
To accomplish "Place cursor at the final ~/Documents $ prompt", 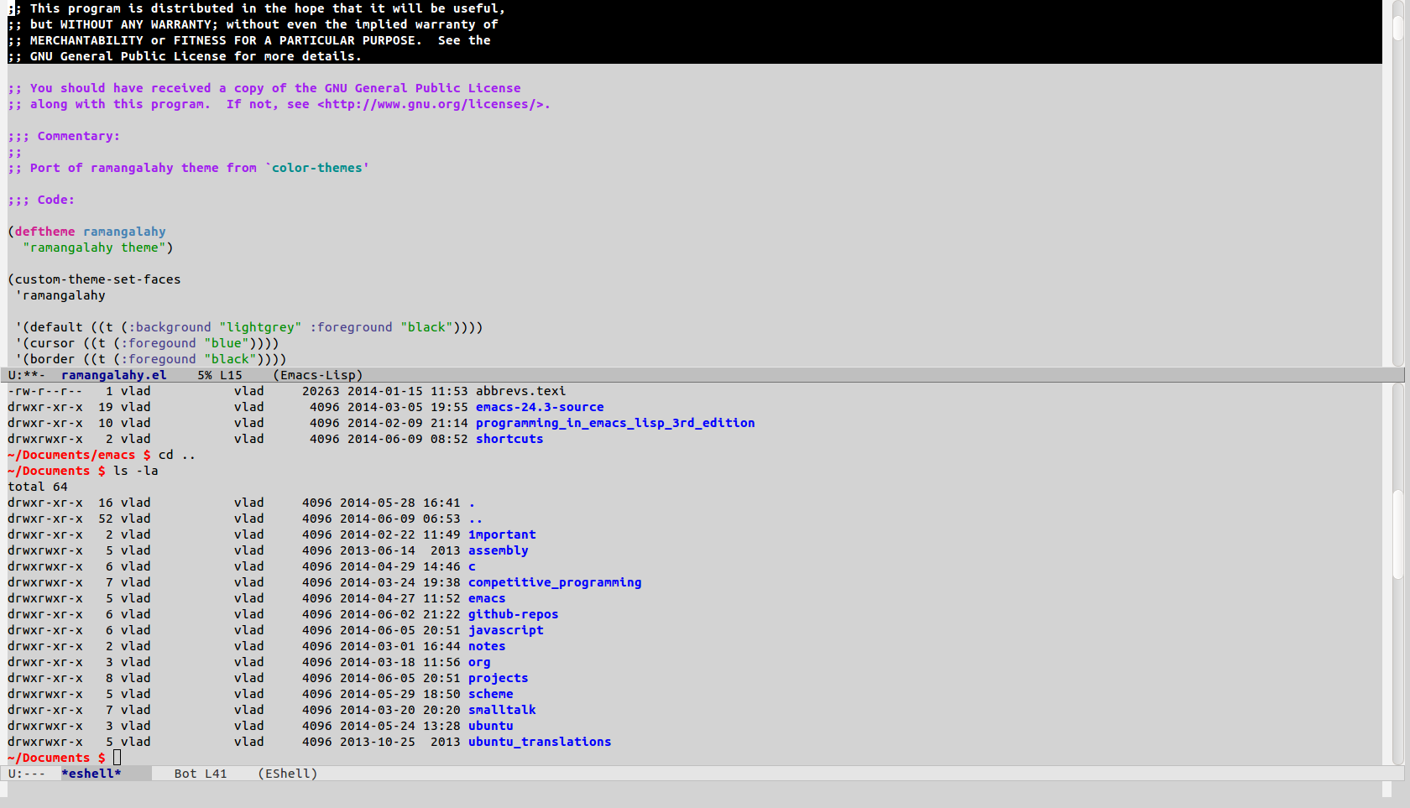I will click(117, 758).
